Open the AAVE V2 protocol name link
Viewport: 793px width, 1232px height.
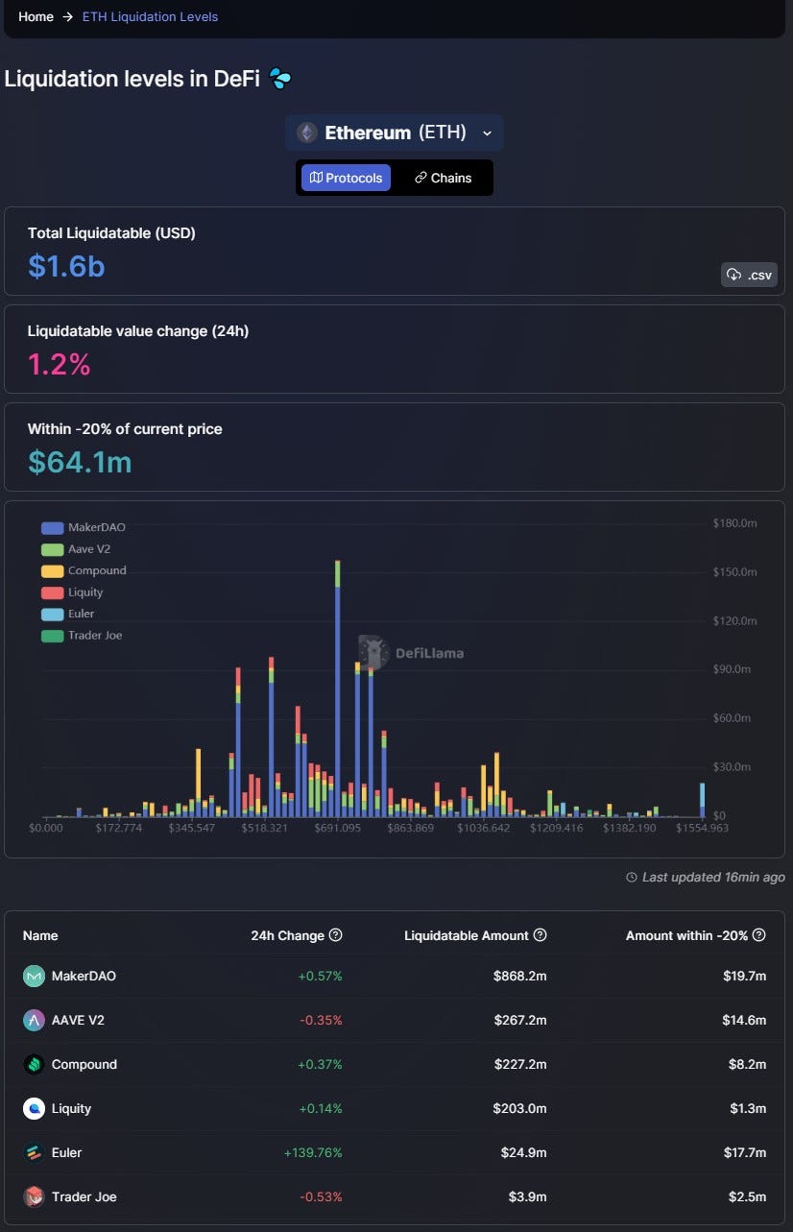coord(78,1021)
